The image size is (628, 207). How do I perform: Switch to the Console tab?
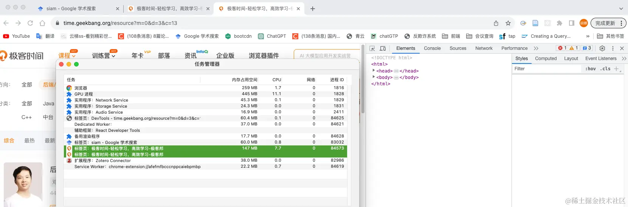point(432,48)
